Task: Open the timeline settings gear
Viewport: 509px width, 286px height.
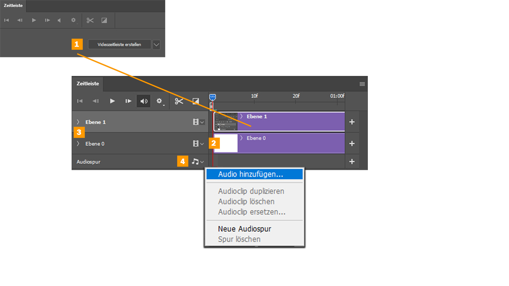Action: click(159, 101)
